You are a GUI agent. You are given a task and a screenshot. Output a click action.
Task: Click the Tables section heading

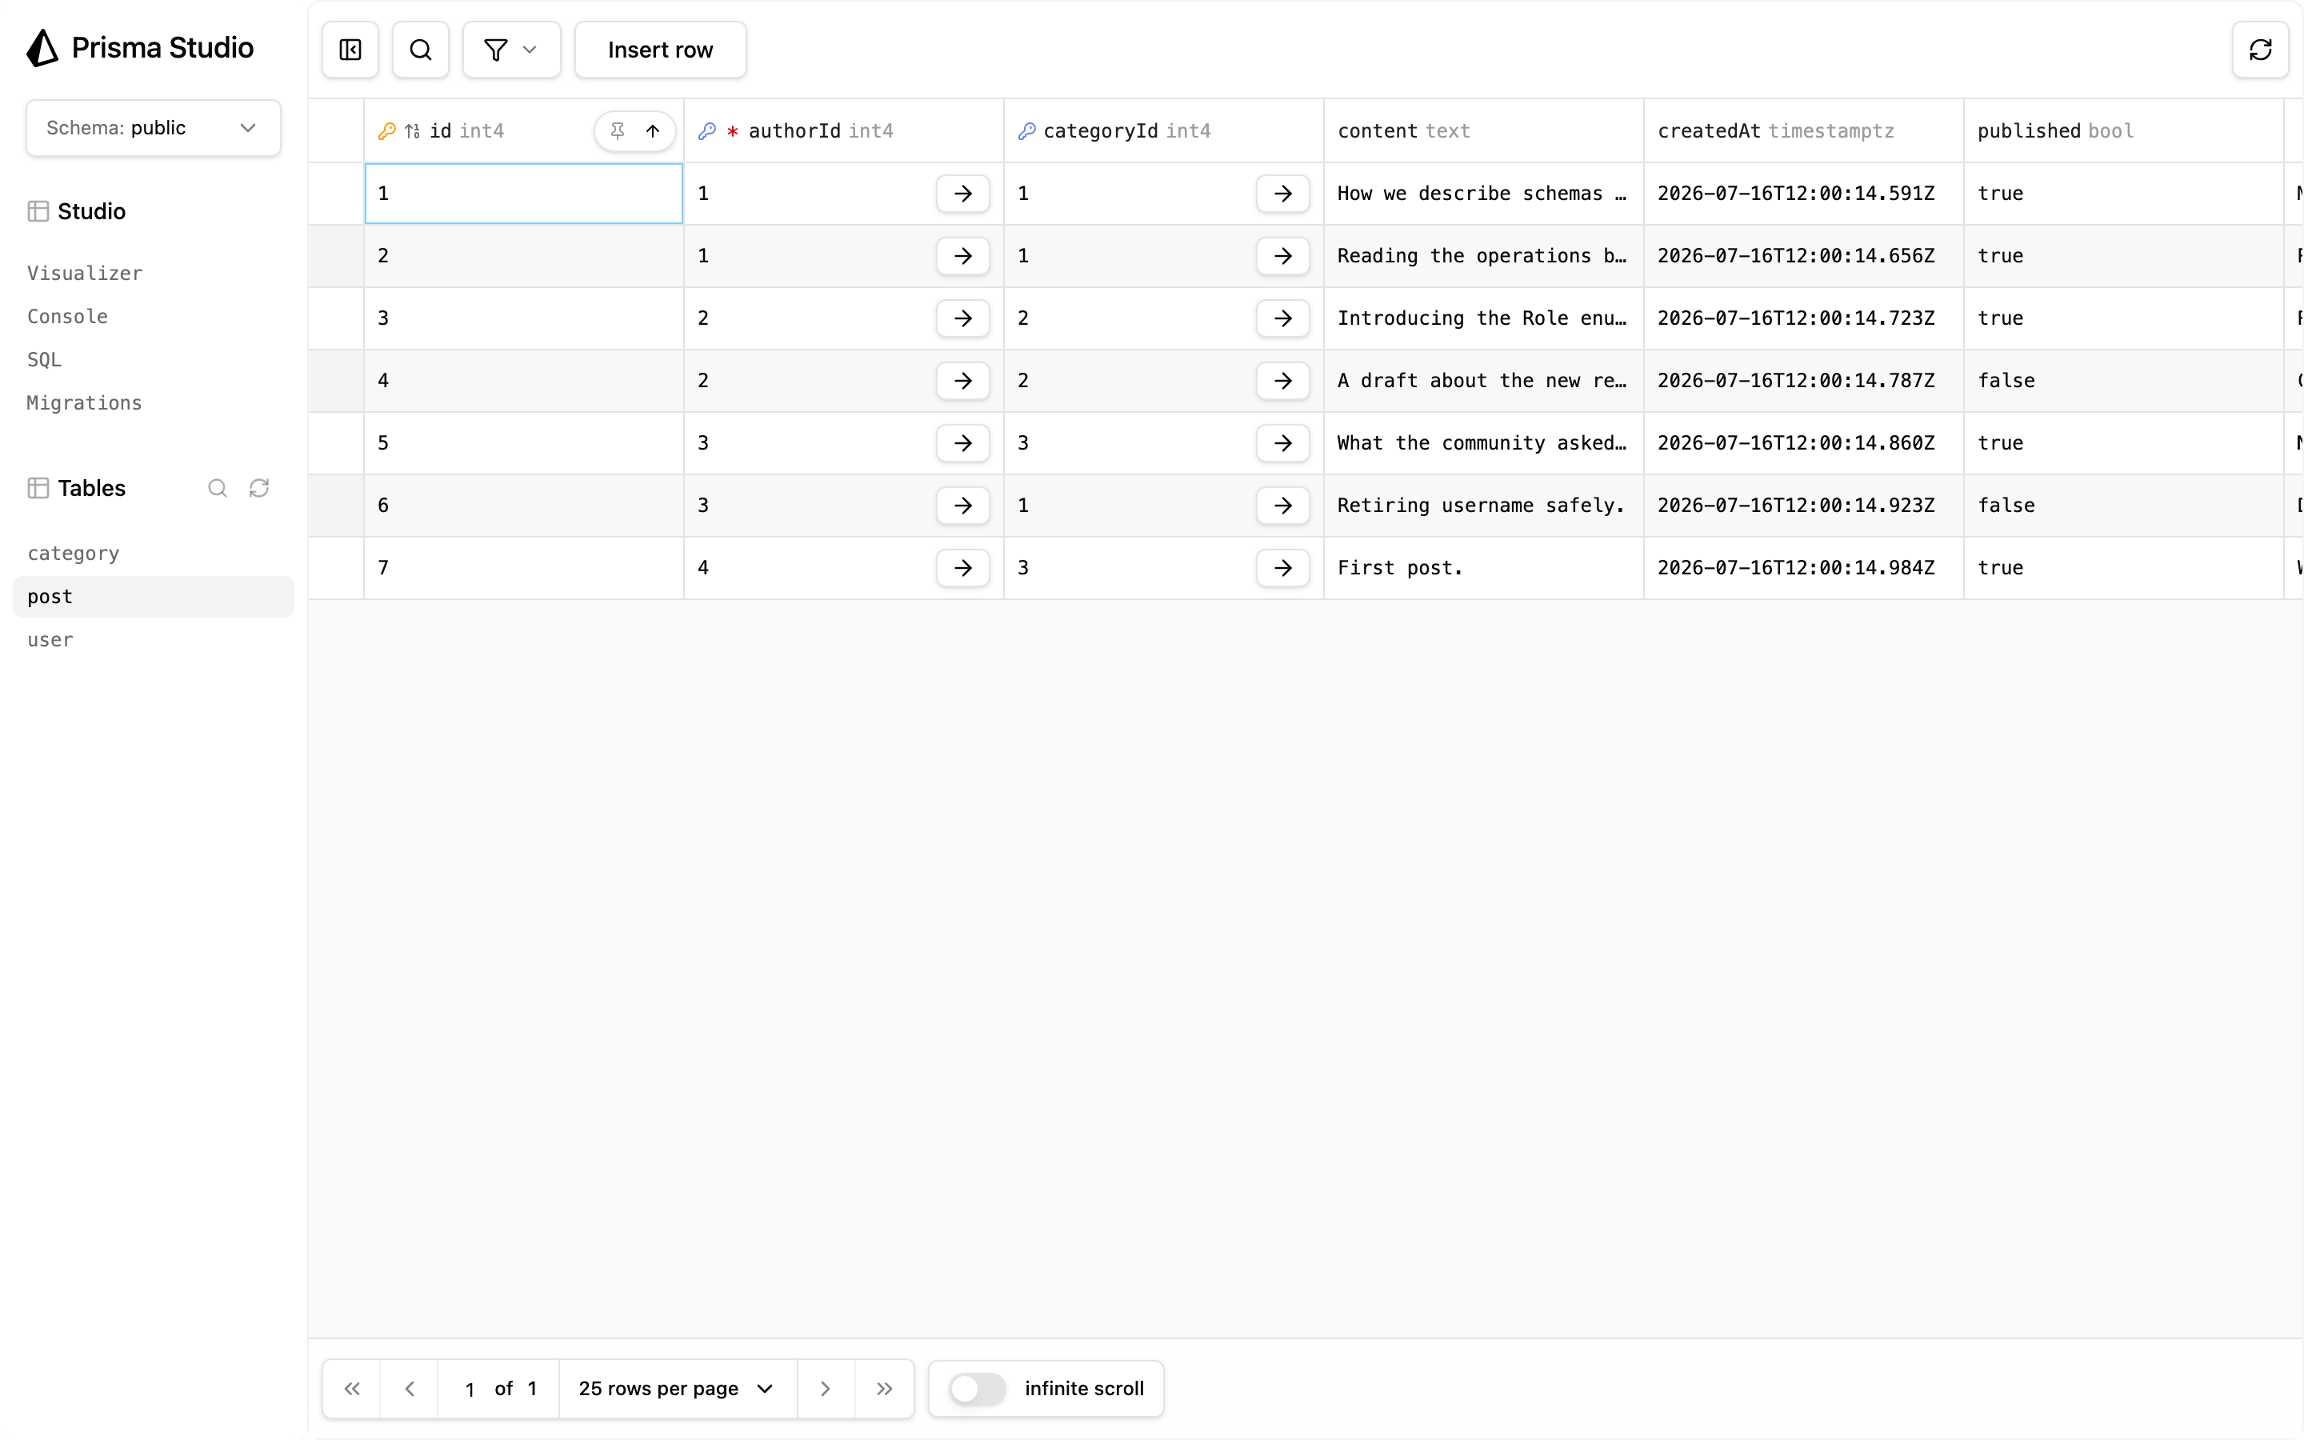point(76,488)
